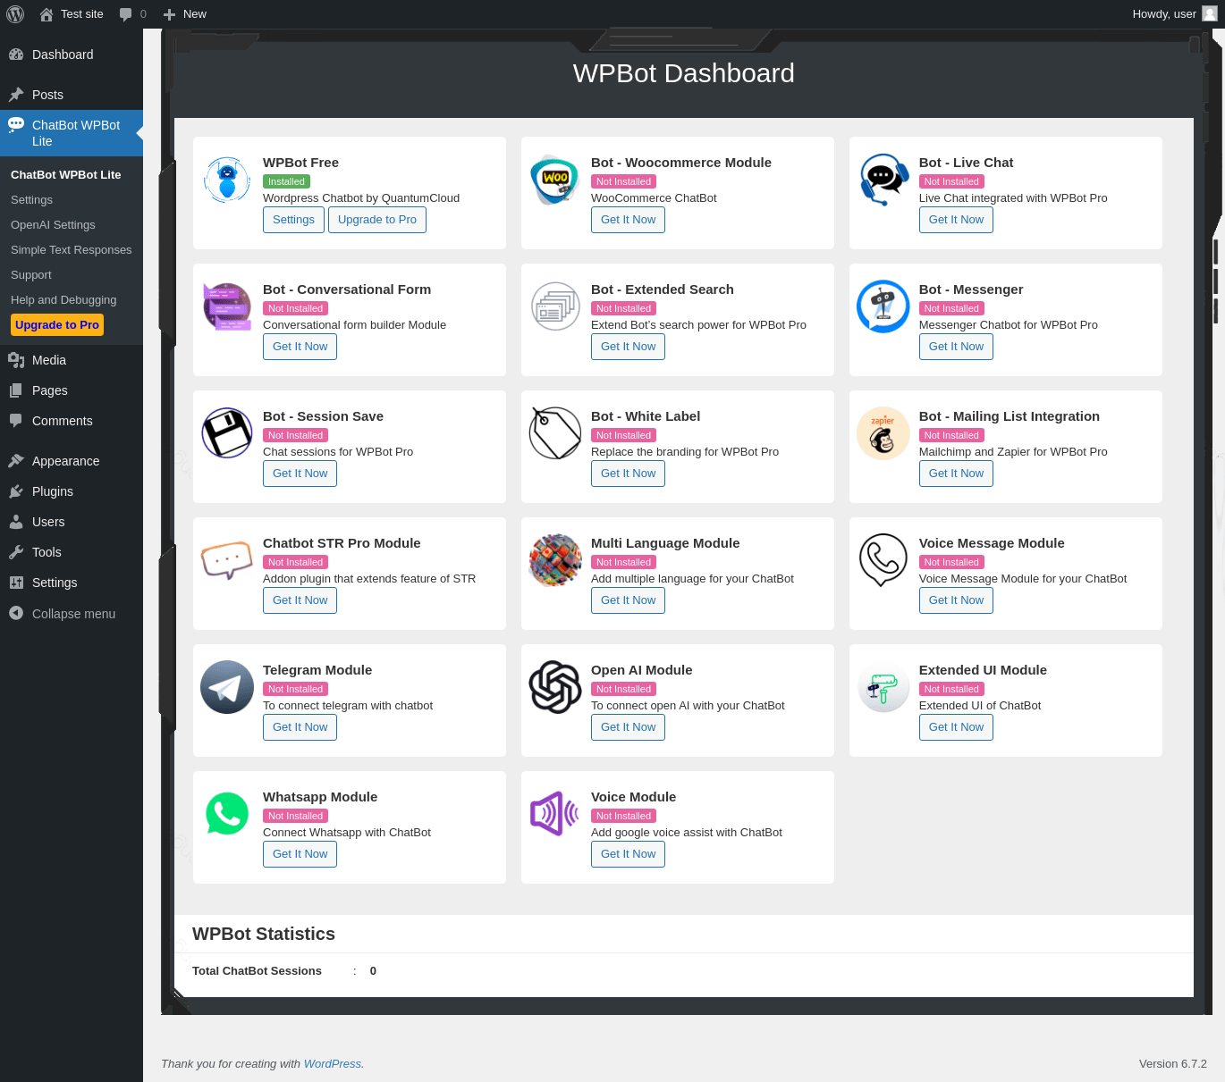Click the WPBot Free robot icon
Viewport: 1225px width, 1082px height.
coord(227,180)
